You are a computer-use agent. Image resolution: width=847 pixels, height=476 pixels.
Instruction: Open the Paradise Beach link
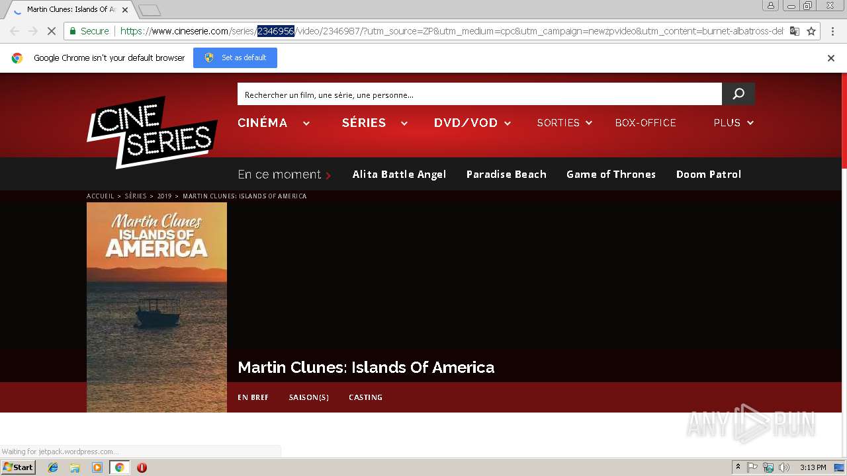pyautogui.click(x=506, y=175)
